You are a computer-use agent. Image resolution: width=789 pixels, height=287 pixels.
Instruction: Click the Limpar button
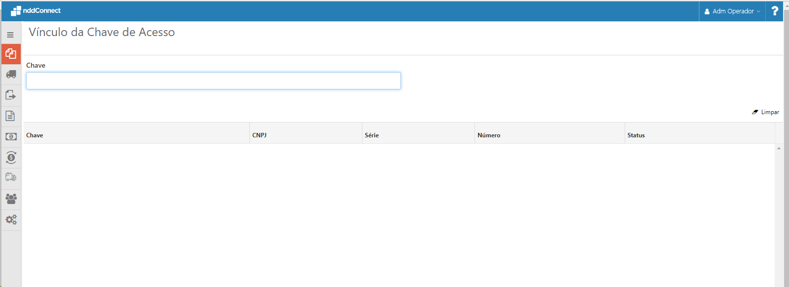(765, 112)
